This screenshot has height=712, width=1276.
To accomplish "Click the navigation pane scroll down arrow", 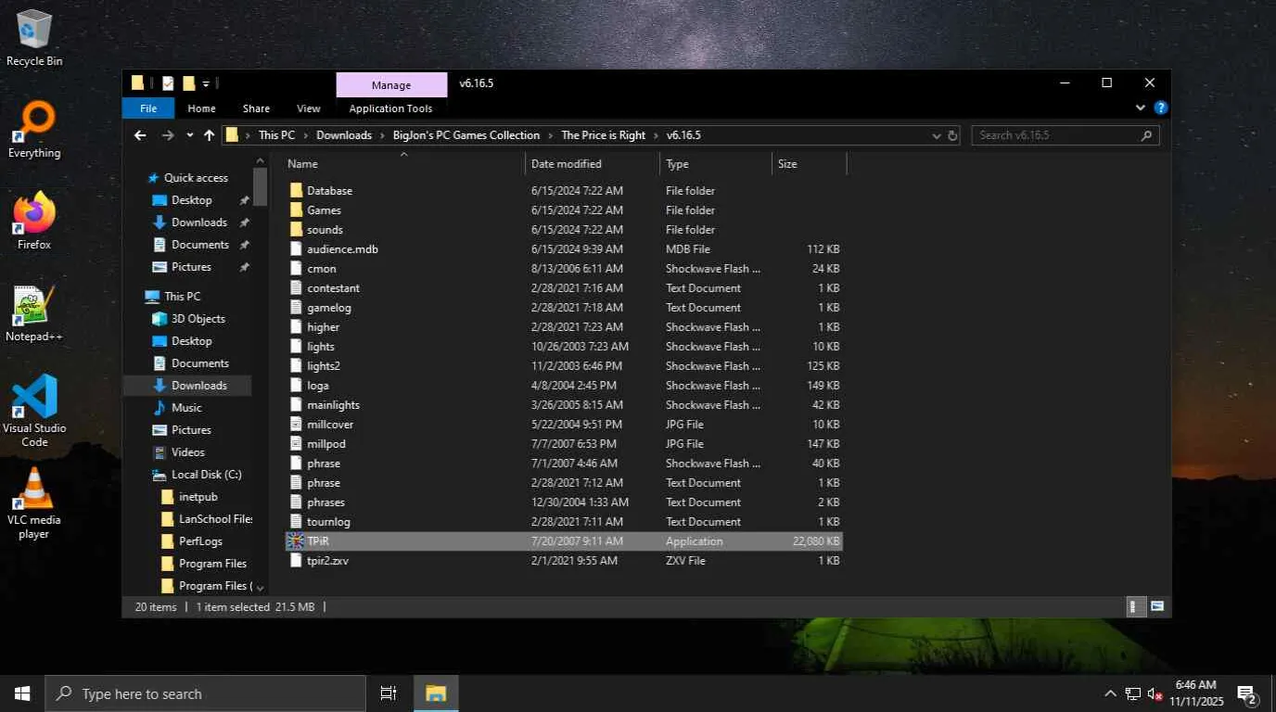I will click(260, 587).
